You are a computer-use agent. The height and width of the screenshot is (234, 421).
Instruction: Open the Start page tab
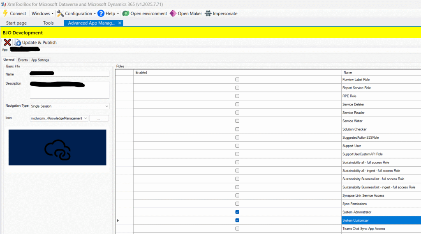(x=16, y=23)
